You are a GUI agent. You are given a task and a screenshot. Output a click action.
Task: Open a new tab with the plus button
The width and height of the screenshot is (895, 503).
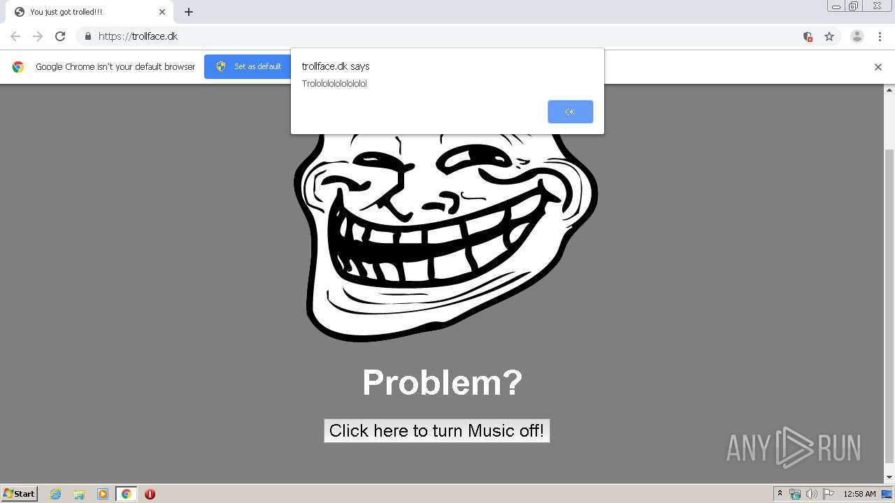pos(189,12)
